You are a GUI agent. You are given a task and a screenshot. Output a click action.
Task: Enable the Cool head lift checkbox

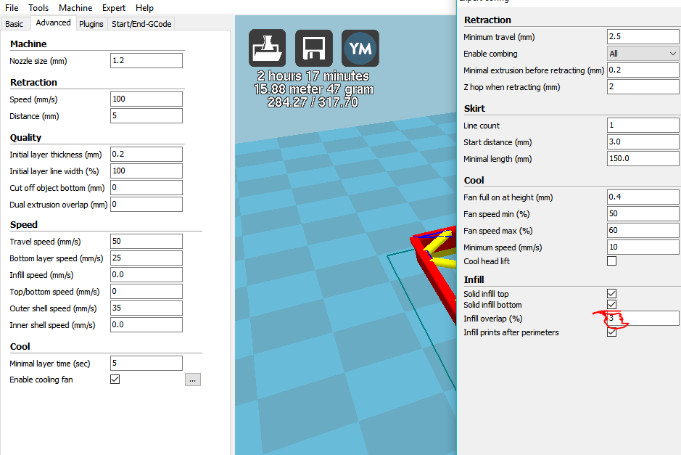tap(611, 261)
